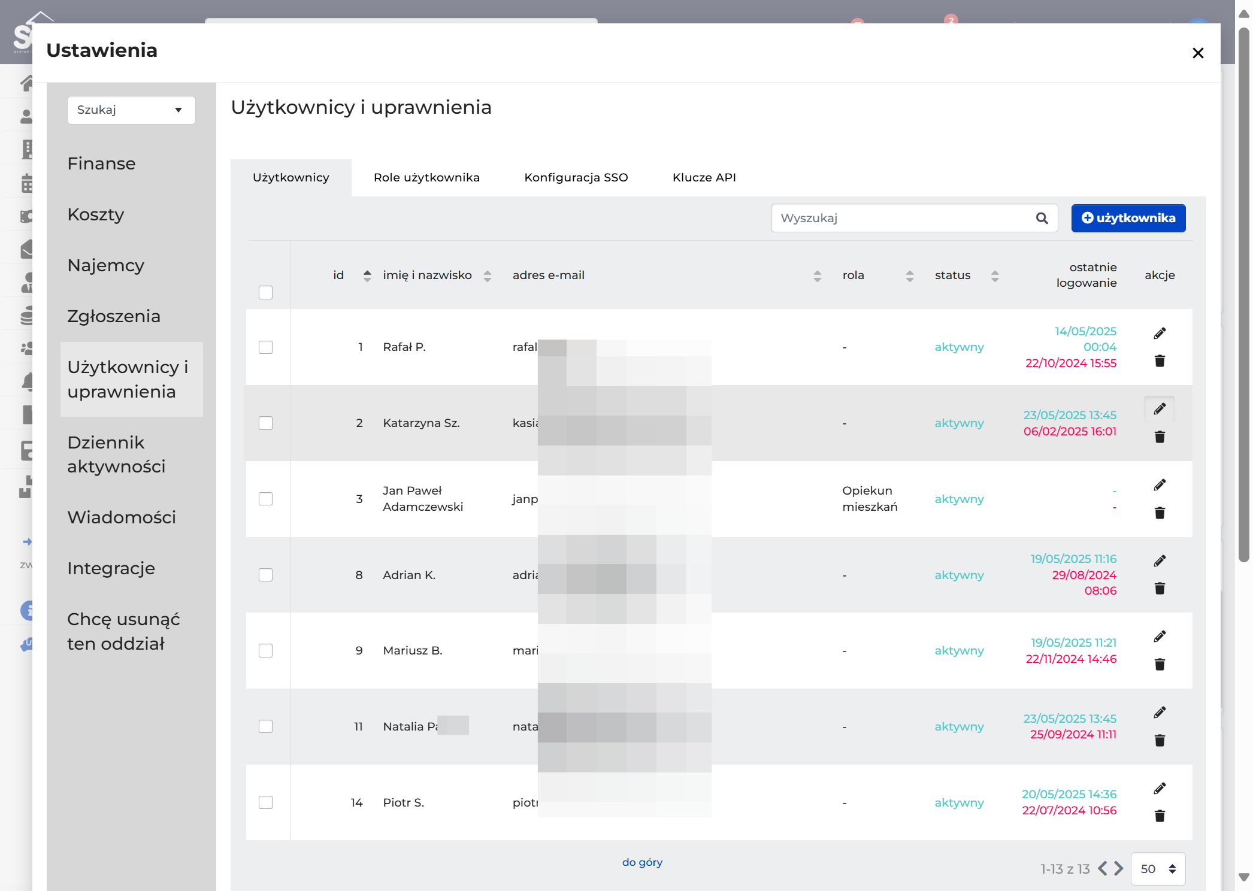This screenshot has width=1253, height=891.
Task: Open rows-per-page selector showing 50
Action: 1158,869
